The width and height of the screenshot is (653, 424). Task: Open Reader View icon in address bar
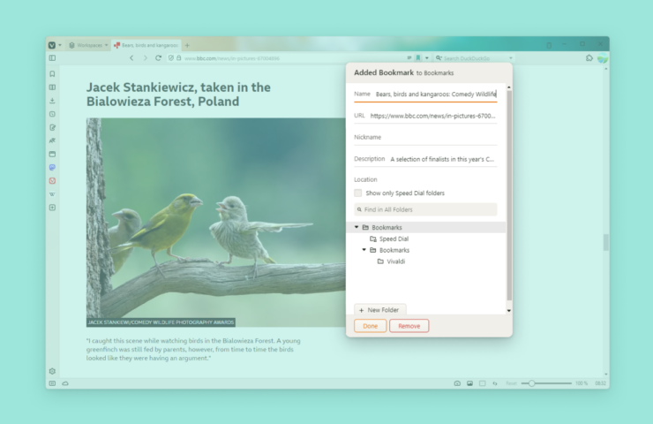pyautogui.click(x=409, y=58)
